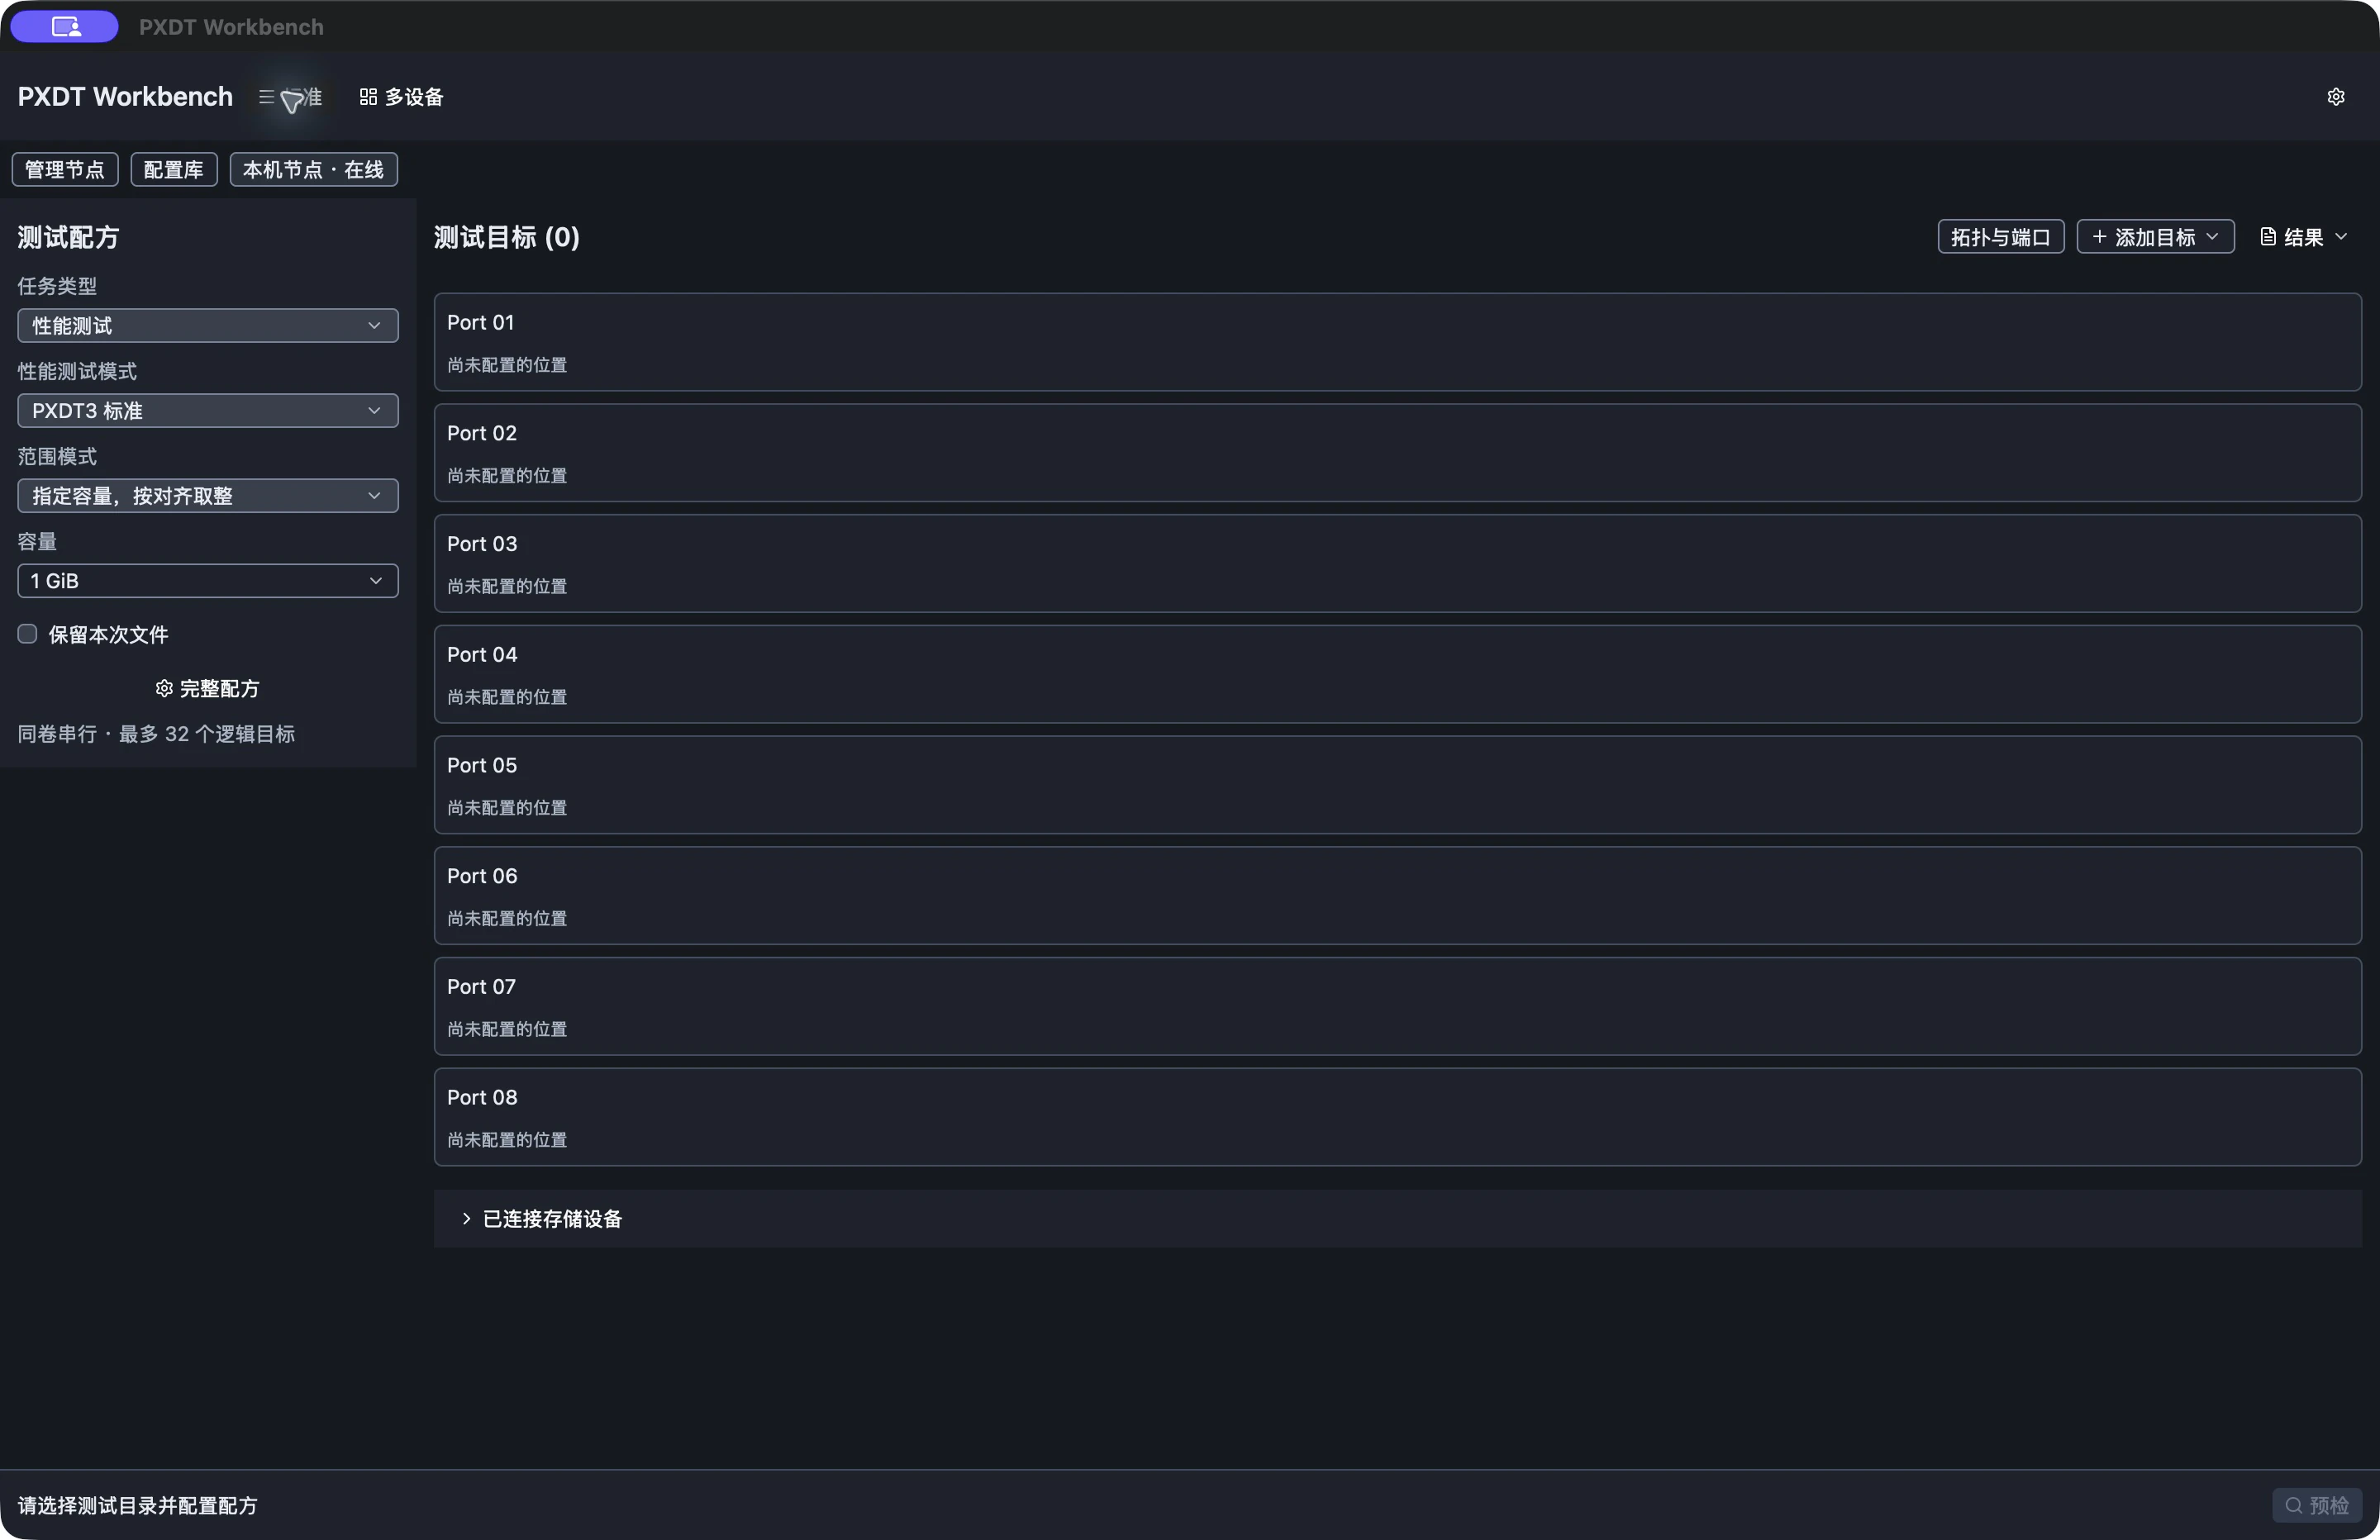Click the 测试配方 panel heading

coord(68,237)
